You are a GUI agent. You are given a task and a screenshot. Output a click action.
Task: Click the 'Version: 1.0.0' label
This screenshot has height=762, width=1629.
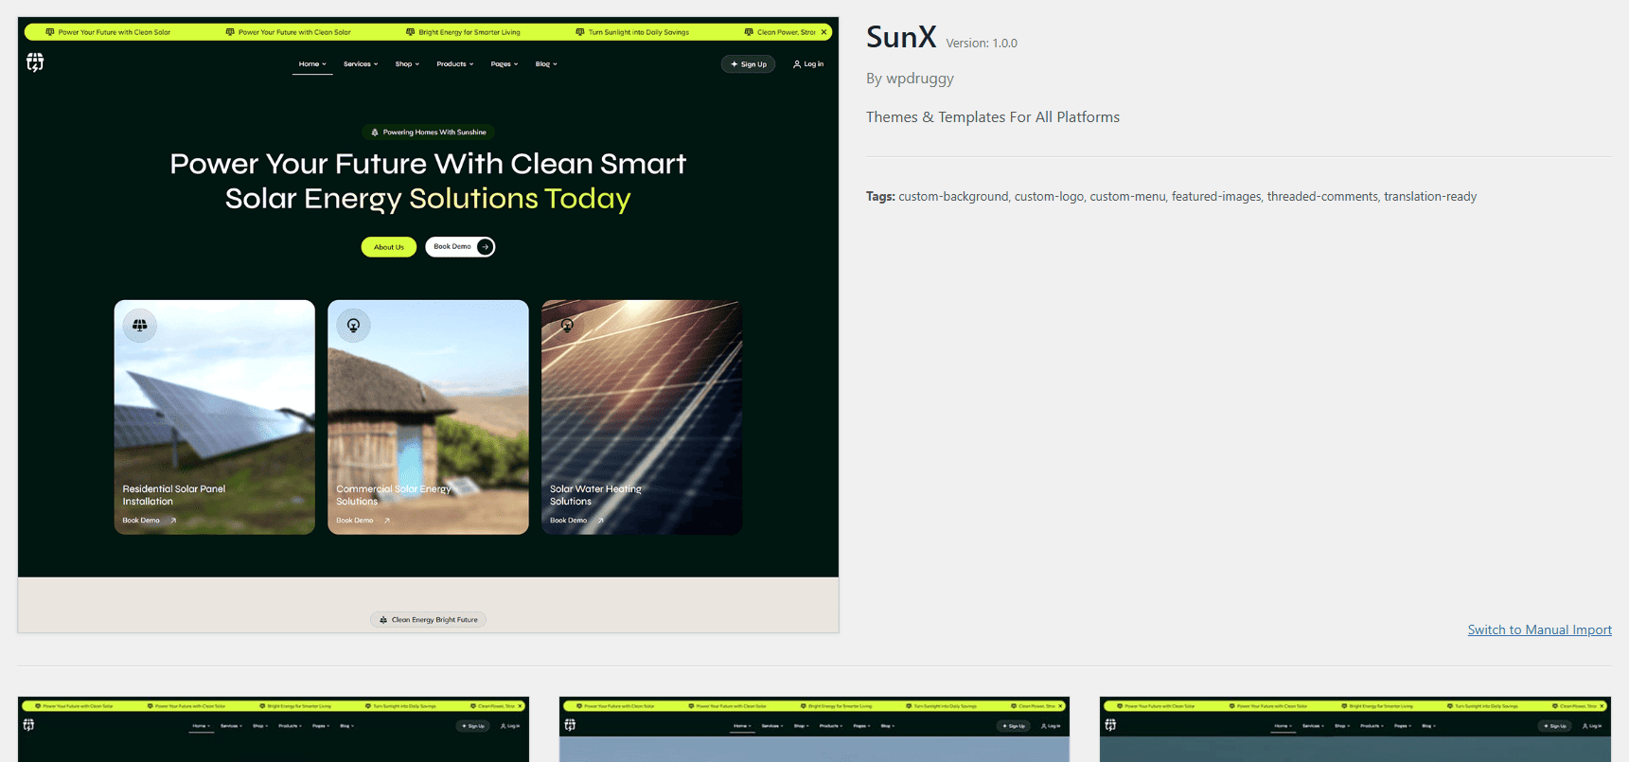click(x=982, y=44)
